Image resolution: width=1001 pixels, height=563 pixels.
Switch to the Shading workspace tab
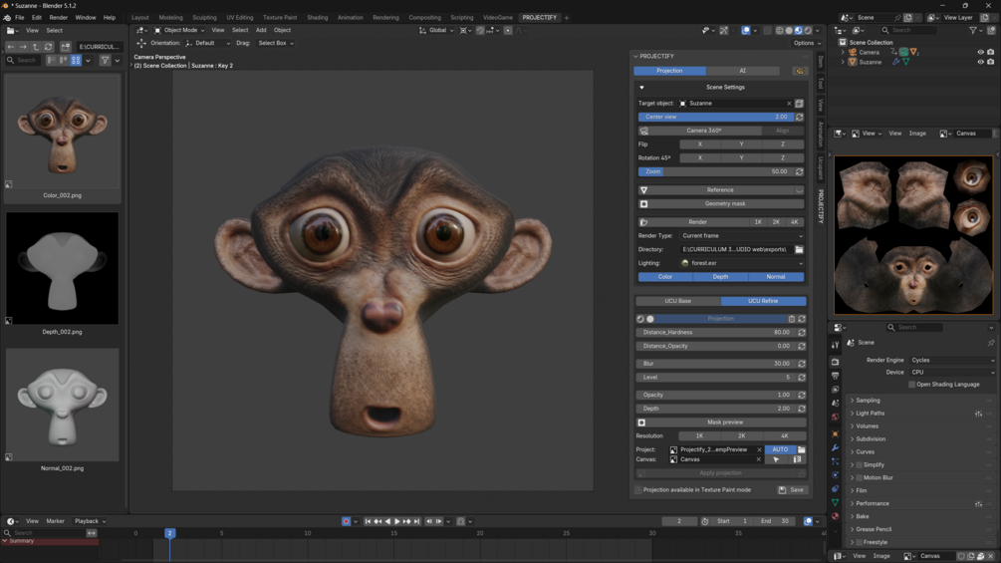click(317, 17)
